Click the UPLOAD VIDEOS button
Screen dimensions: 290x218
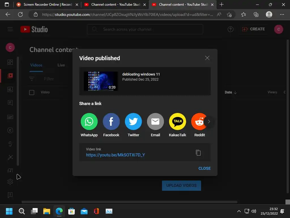click(182, 186)
